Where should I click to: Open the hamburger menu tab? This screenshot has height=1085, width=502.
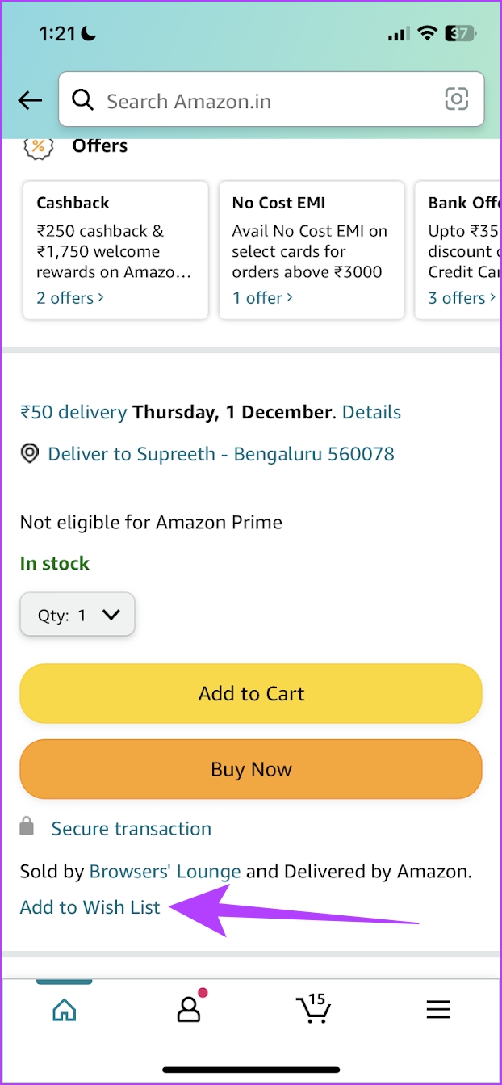[438, 1009]
